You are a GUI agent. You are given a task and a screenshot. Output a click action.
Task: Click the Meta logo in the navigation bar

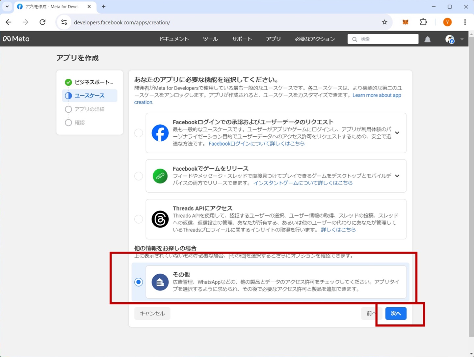[x=16, y=39]
